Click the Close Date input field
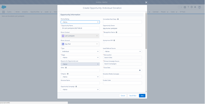The height and width of the screenshot is (111, 205). pos(122,70)
